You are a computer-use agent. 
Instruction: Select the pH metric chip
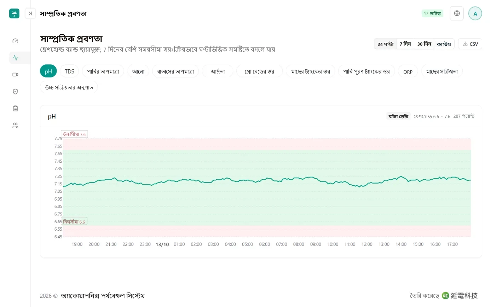[48, 71]
